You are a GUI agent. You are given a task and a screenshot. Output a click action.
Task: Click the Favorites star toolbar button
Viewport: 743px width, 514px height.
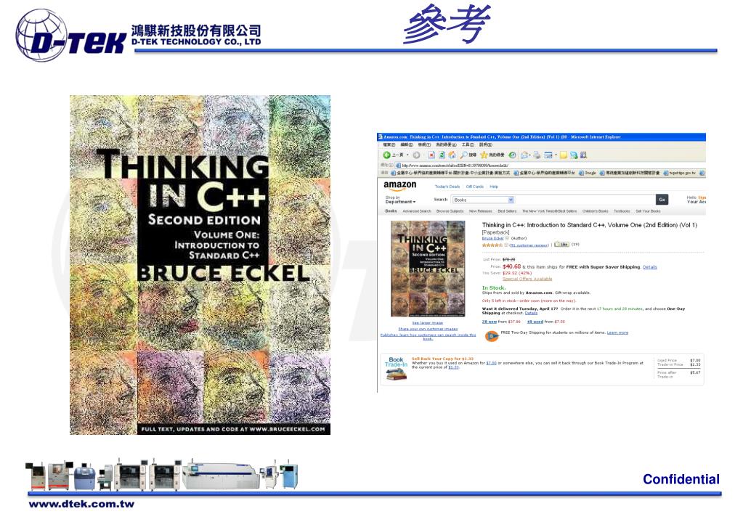492,155
